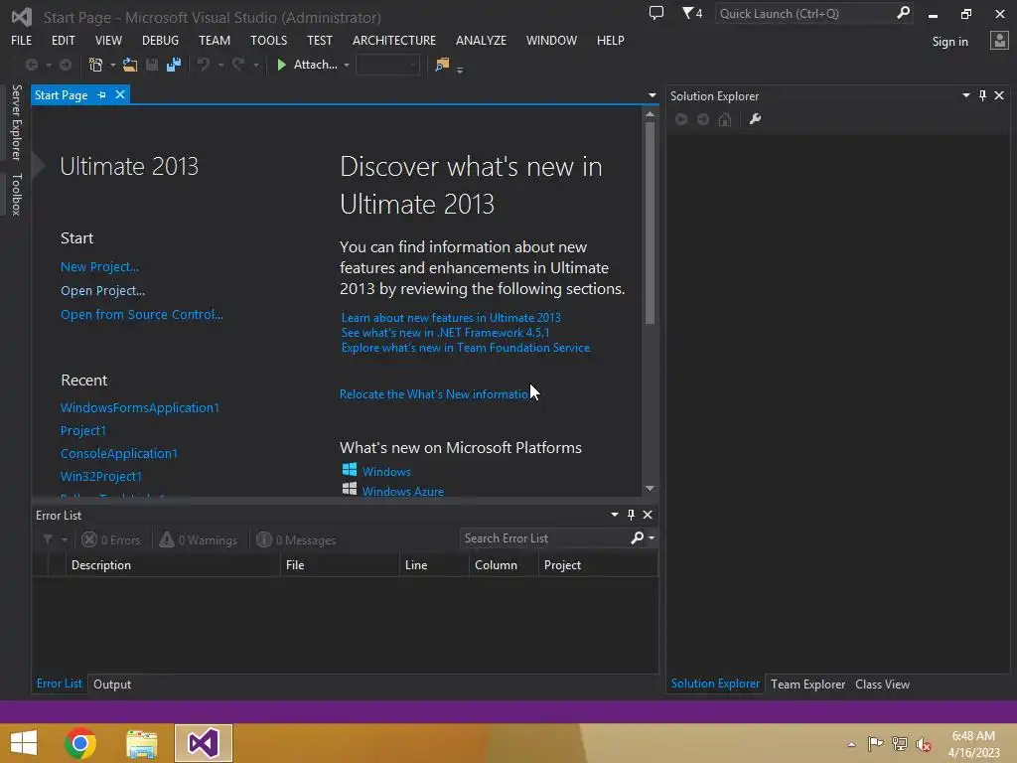The width and height of the screenshot is (1017, 763).
Task: Toggle the 0 Warnings filter
Action: 199,539
